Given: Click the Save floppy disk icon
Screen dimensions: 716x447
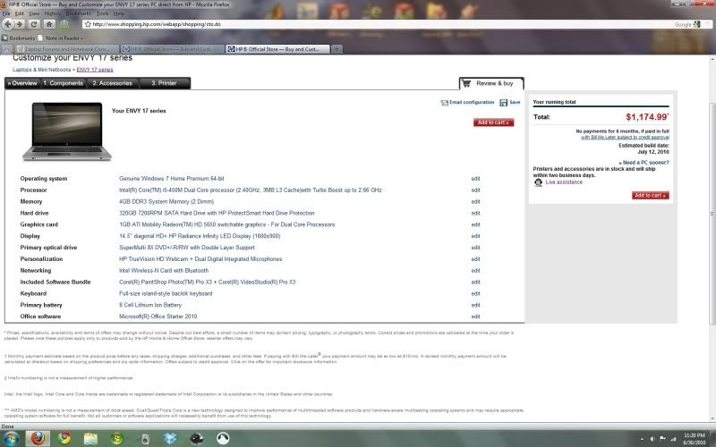Looking at the screenshot, I should pyautogui.click(x=503, y=103).
